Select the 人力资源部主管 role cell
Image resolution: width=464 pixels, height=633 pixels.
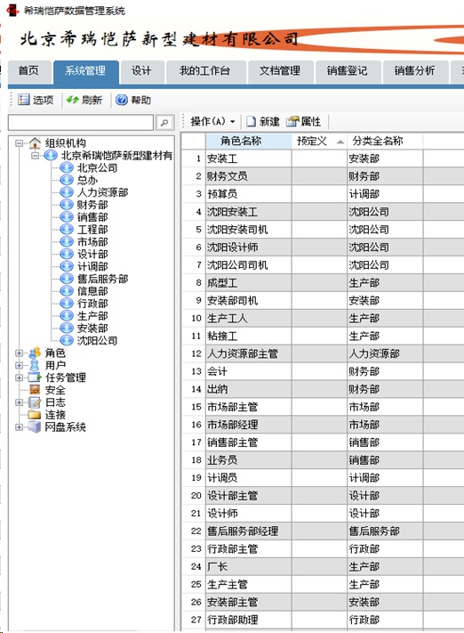click(249, 354)
